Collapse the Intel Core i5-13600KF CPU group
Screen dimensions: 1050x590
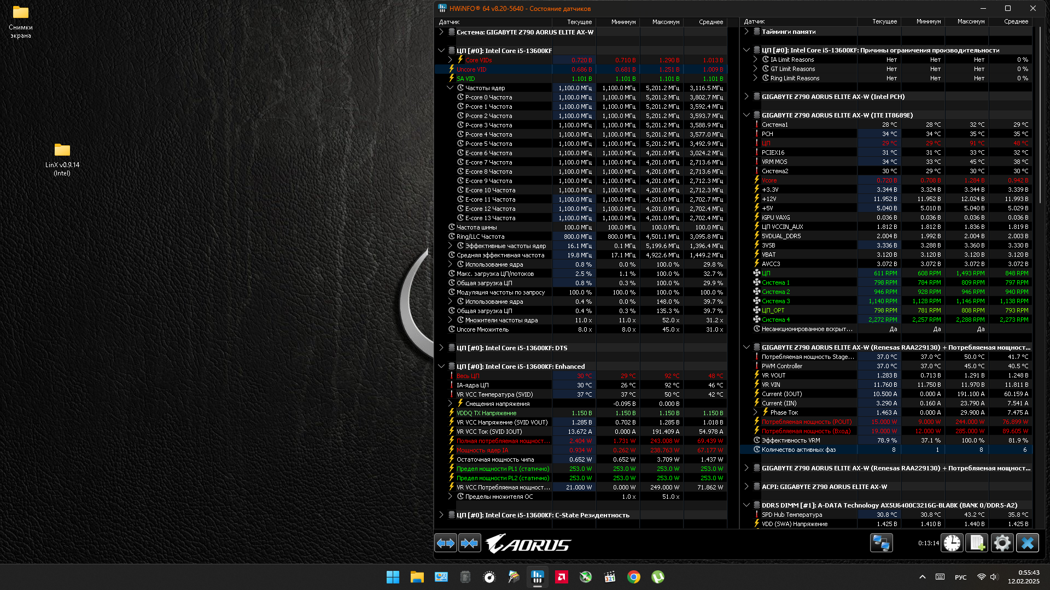[x=441, y=50]
